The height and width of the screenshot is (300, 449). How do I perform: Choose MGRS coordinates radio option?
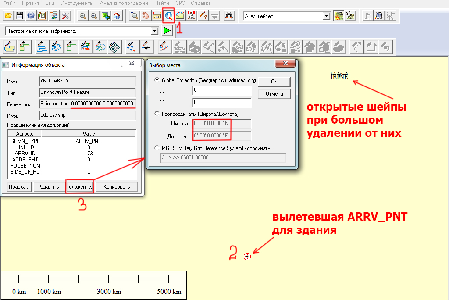click(x=157, y=148)
